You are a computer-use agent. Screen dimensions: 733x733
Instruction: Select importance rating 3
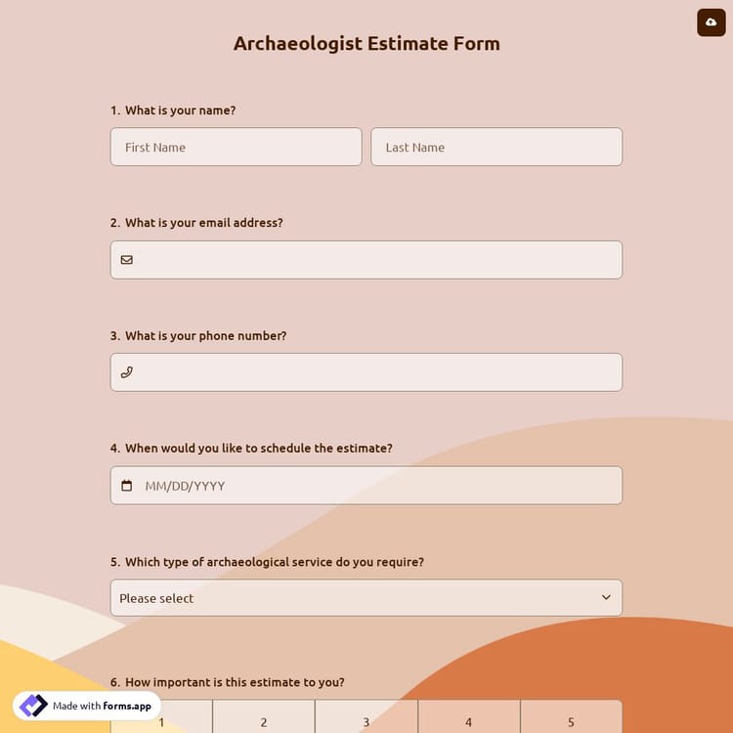click(x=366, y=719)
